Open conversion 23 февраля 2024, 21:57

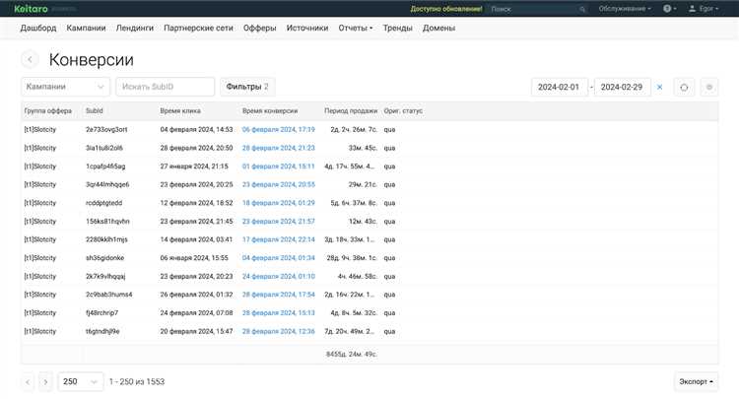tap(279, 222)
